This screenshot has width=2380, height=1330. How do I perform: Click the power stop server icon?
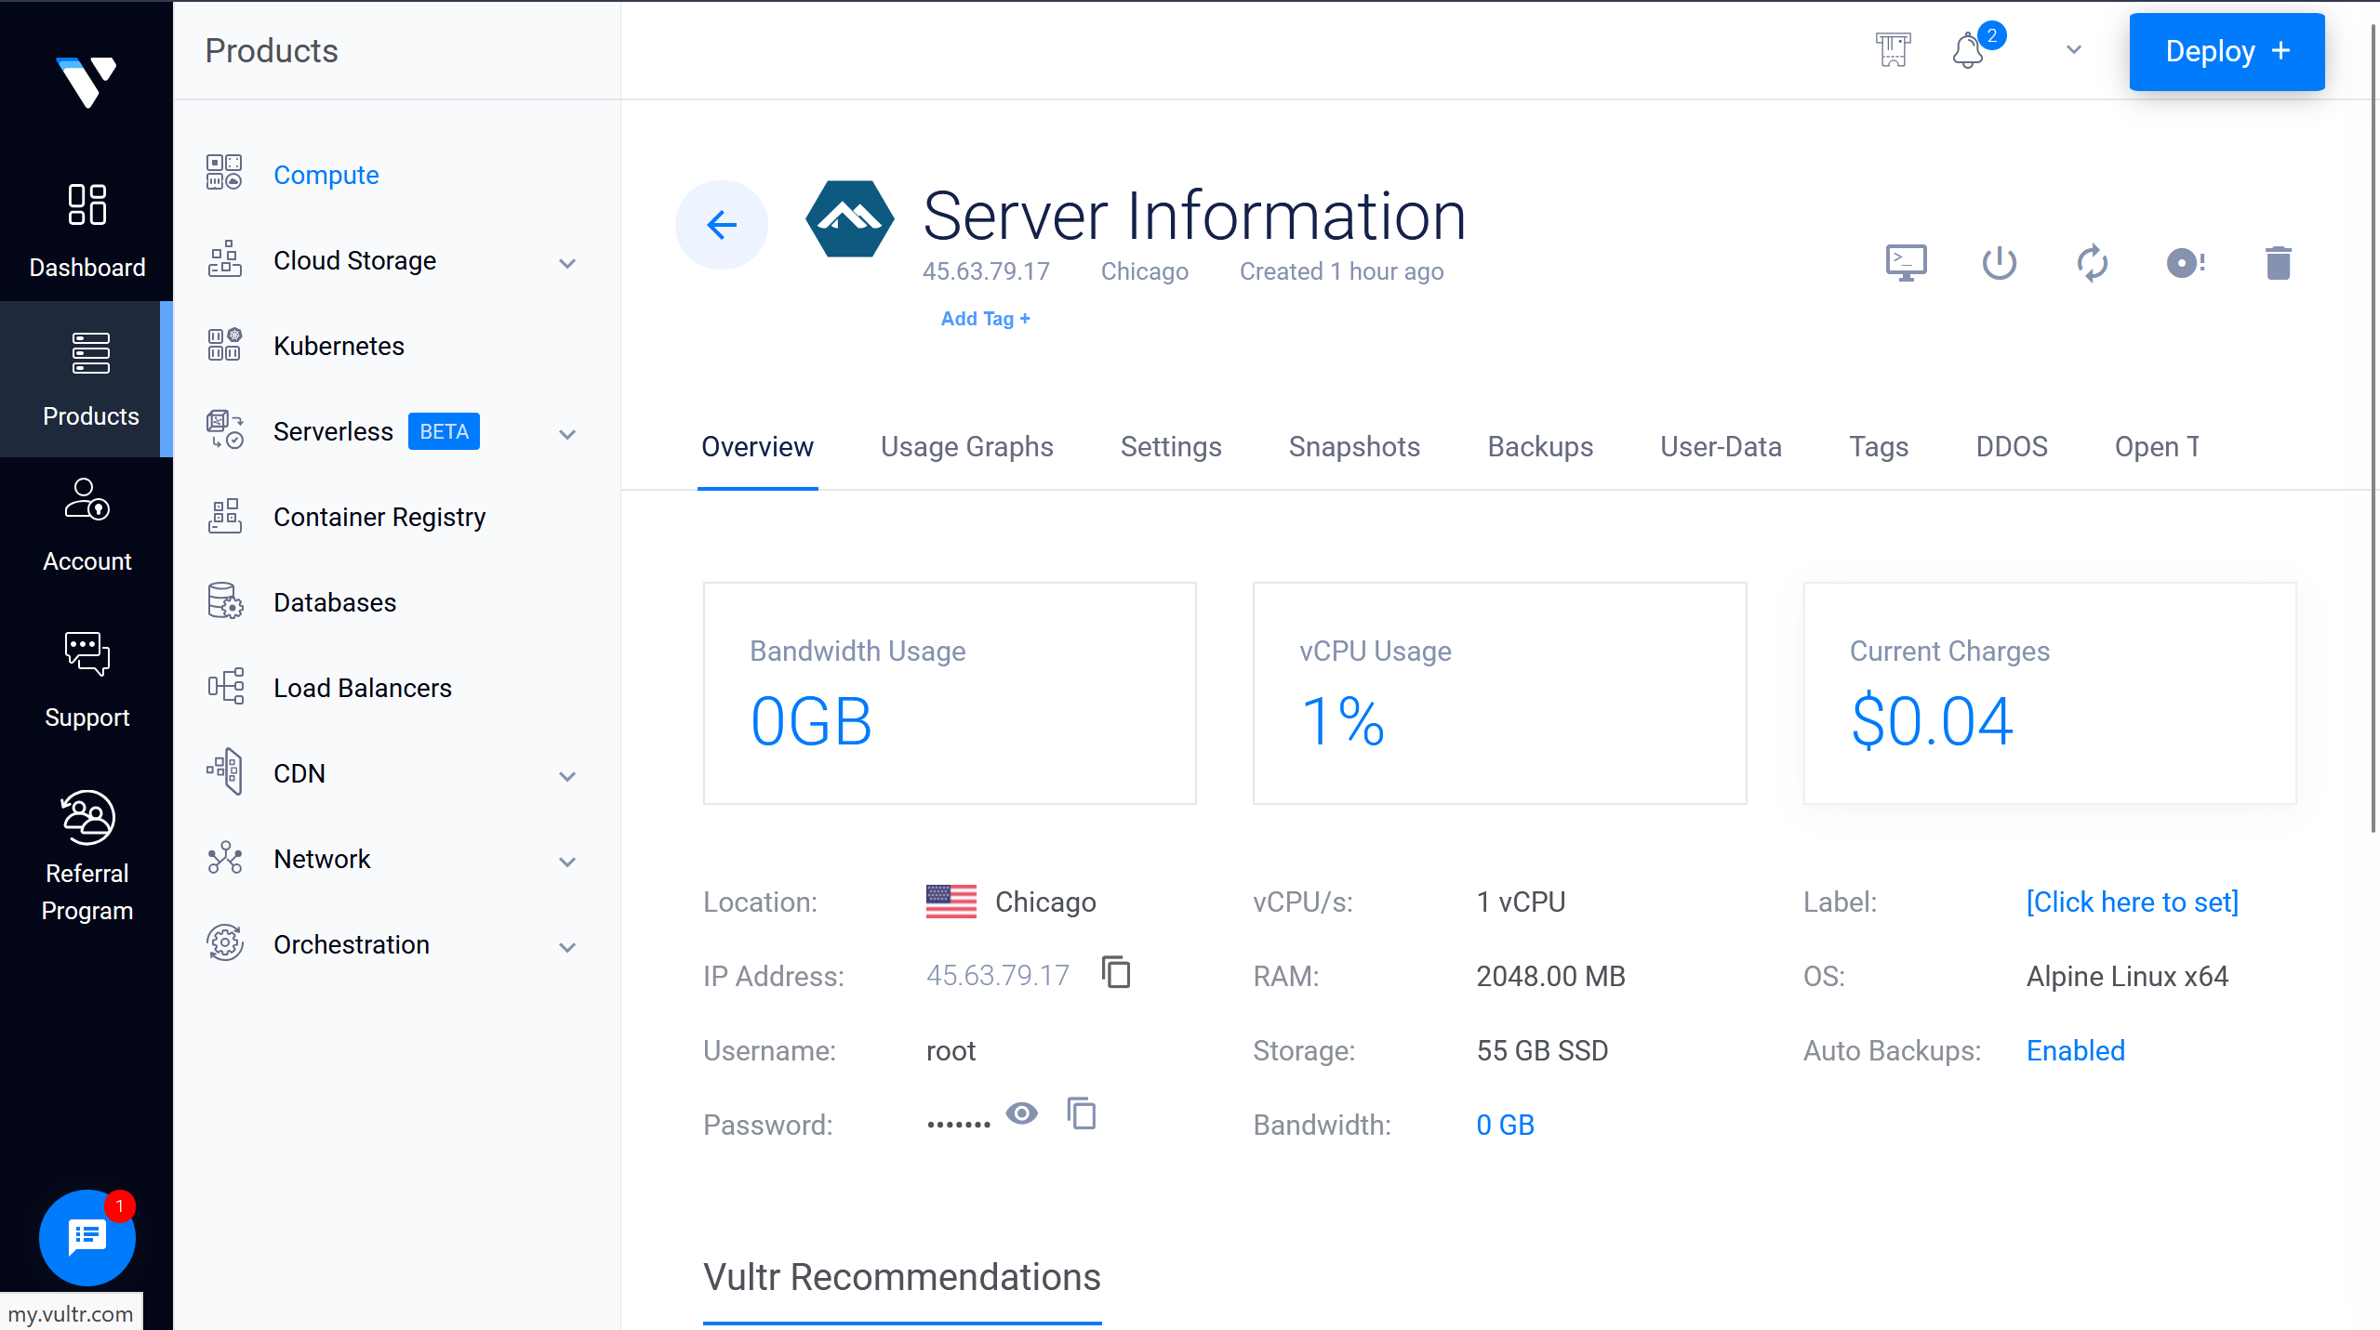[x=1999, y=263]
